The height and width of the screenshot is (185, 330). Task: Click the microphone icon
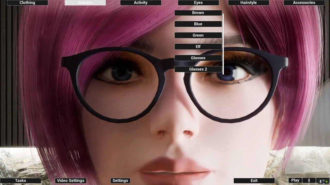[320, 181]
